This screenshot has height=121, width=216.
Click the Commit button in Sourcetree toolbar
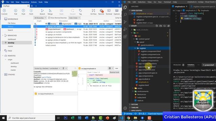pos(4,12)
